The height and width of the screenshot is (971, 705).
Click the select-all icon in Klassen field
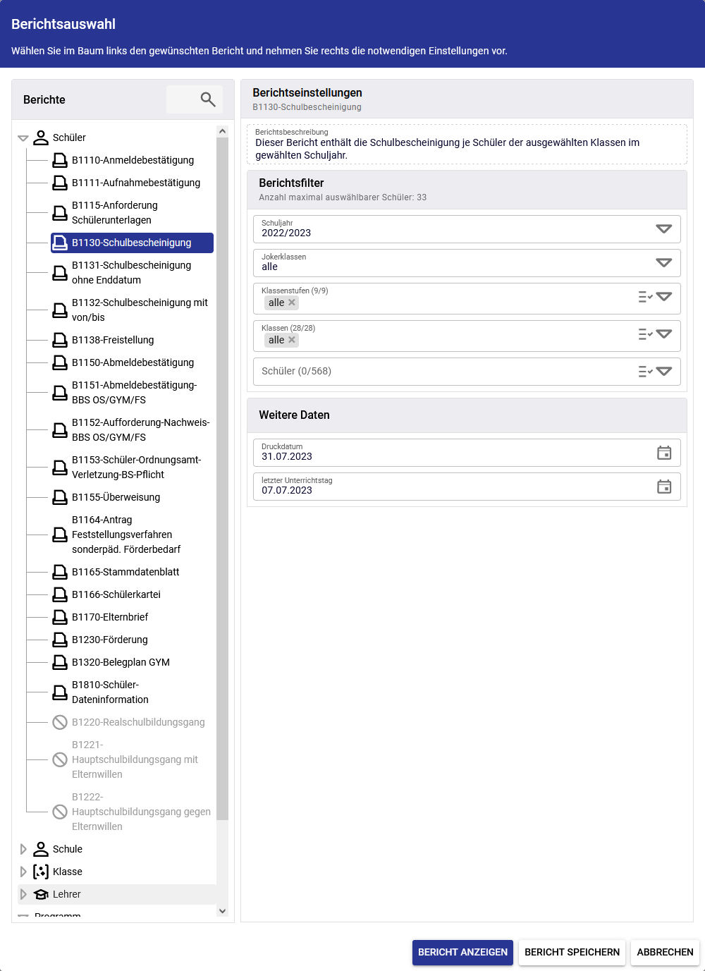pyautogui.click(x=645, y=334)
